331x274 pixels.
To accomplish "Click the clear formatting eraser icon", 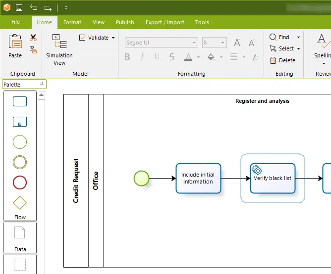I will click(x=256, y=57).
